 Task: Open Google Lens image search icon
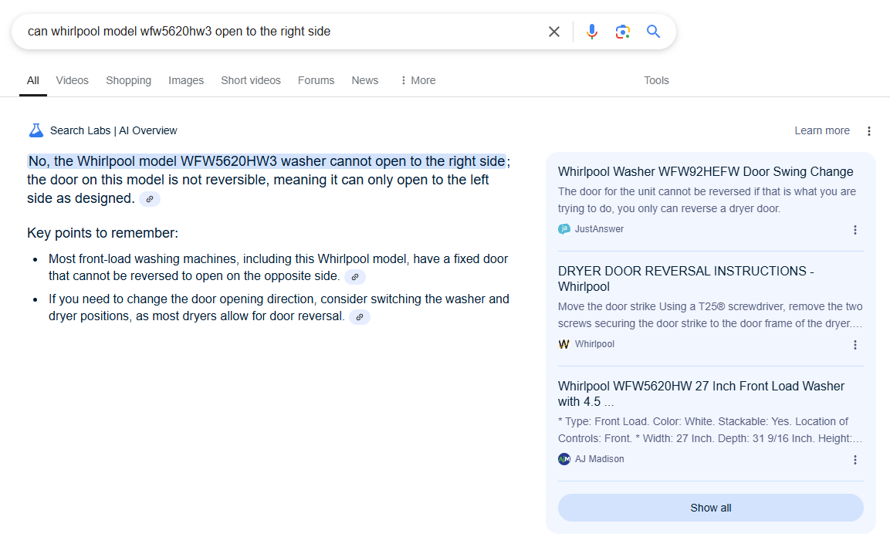623,32
